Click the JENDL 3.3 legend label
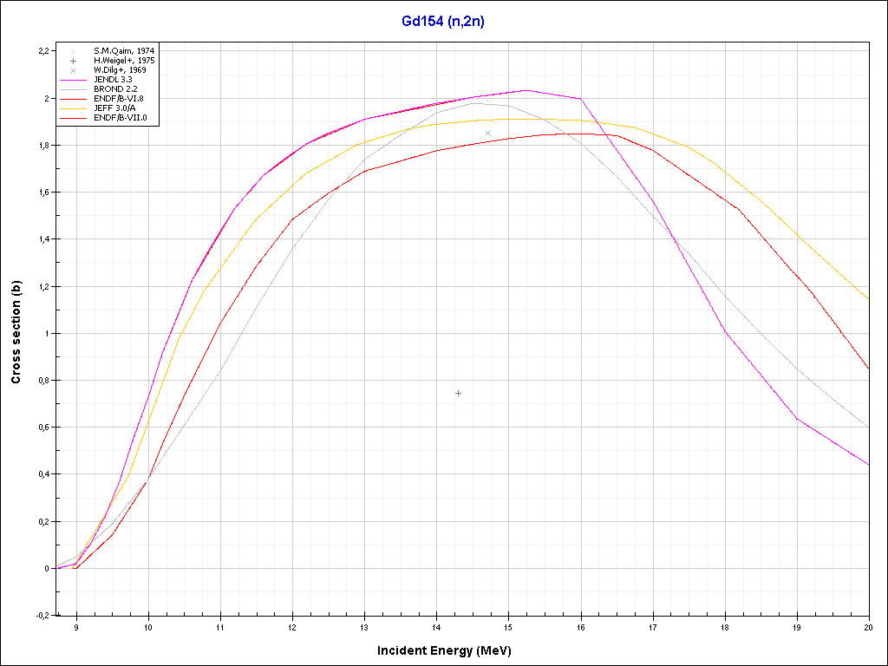Viewport: 888px width, 666px height. coord(114,79)
